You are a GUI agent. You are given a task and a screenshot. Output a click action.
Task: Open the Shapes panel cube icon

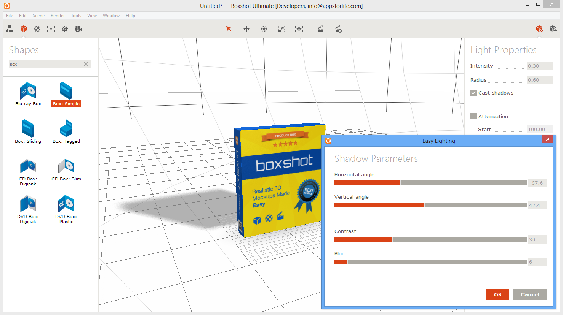pos(24,29)
